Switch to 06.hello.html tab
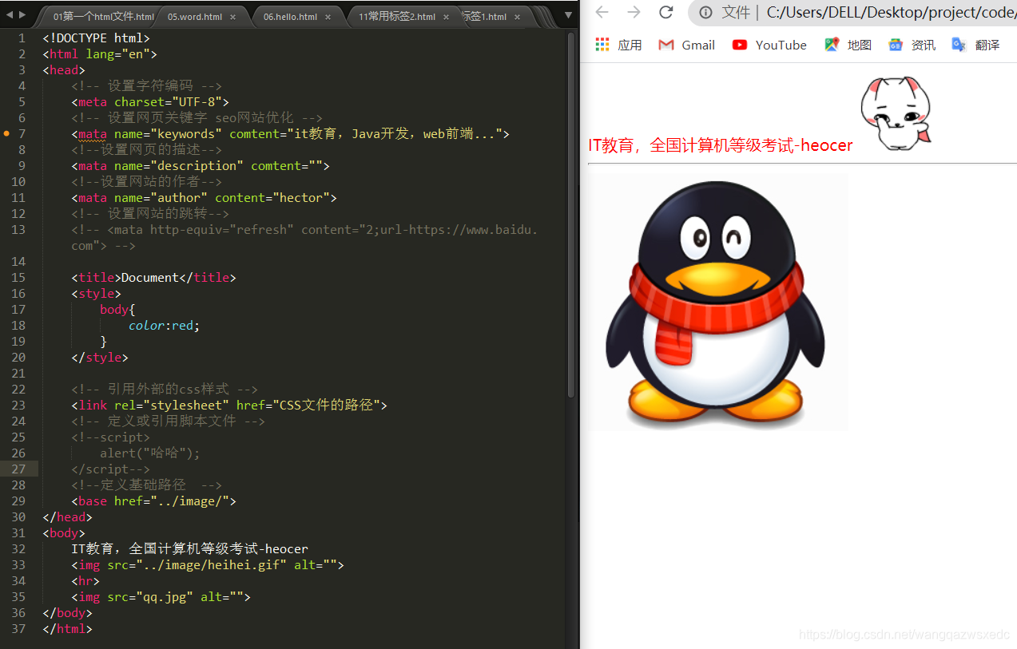Image resolution: width=1017 pixels, height=649 pixels. pyautogui.click(x=290, y=17)
